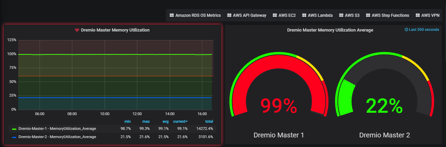The height and width of the screenshot is (147, 446).
Task: Open the AWS EC2 dashboard link
Action: click(284, 15)
